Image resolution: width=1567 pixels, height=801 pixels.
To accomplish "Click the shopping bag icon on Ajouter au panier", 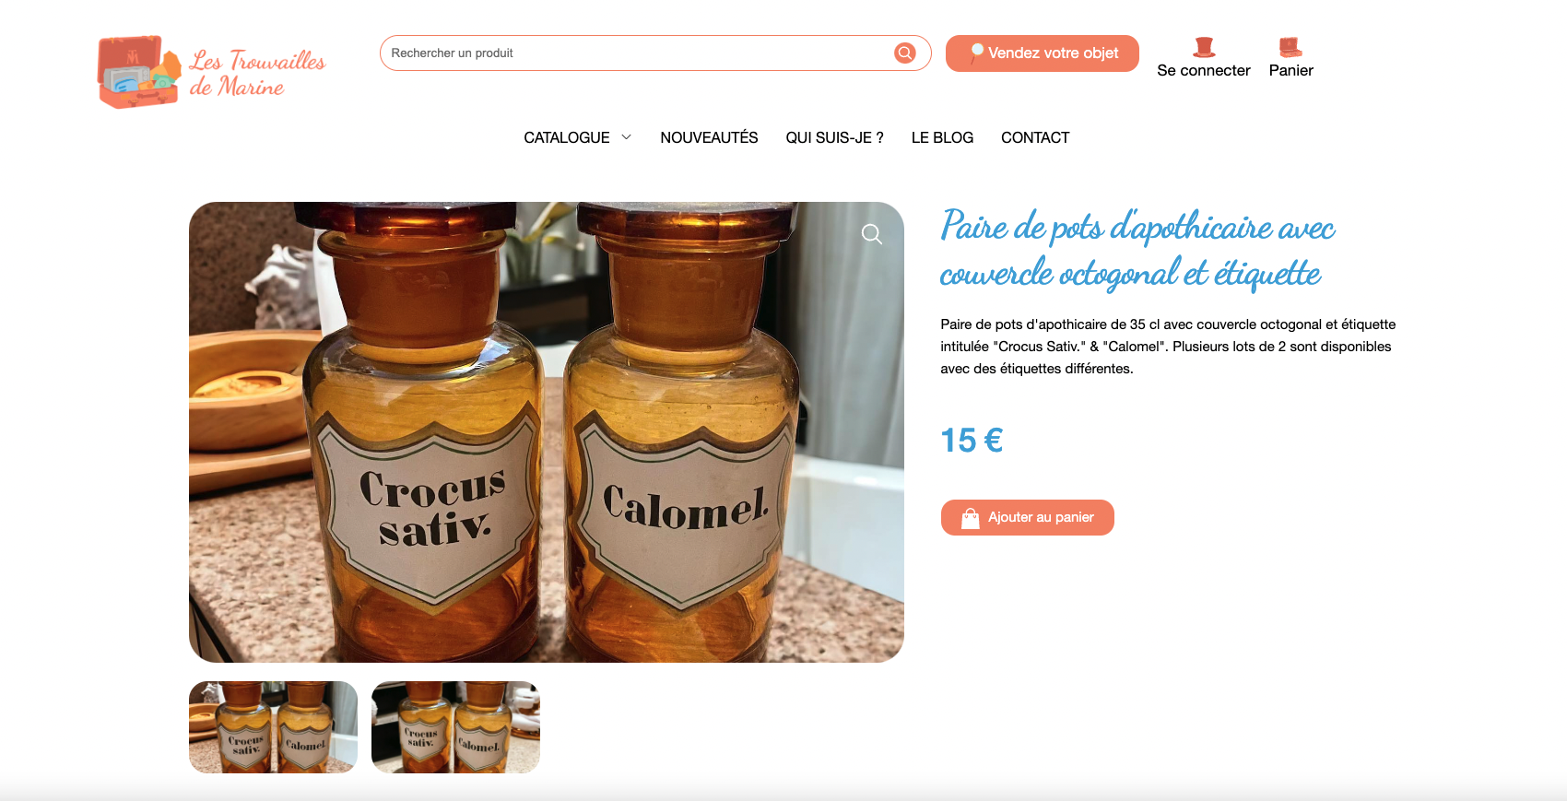I will click(970, 518).
